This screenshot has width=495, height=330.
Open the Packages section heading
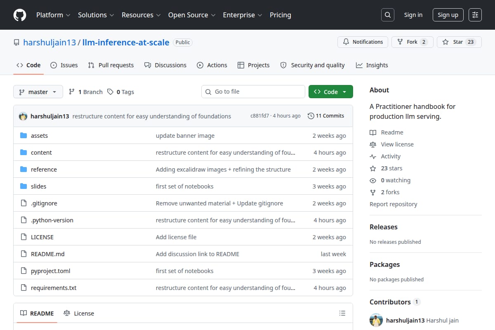[384, 264]
